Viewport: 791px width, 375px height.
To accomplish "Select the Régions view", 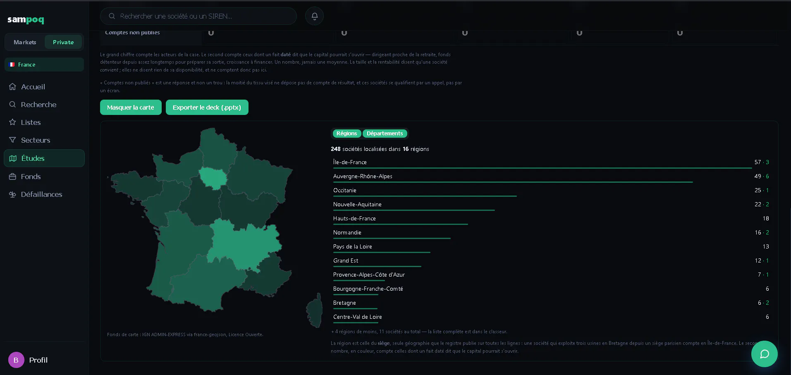I will 347,134.
